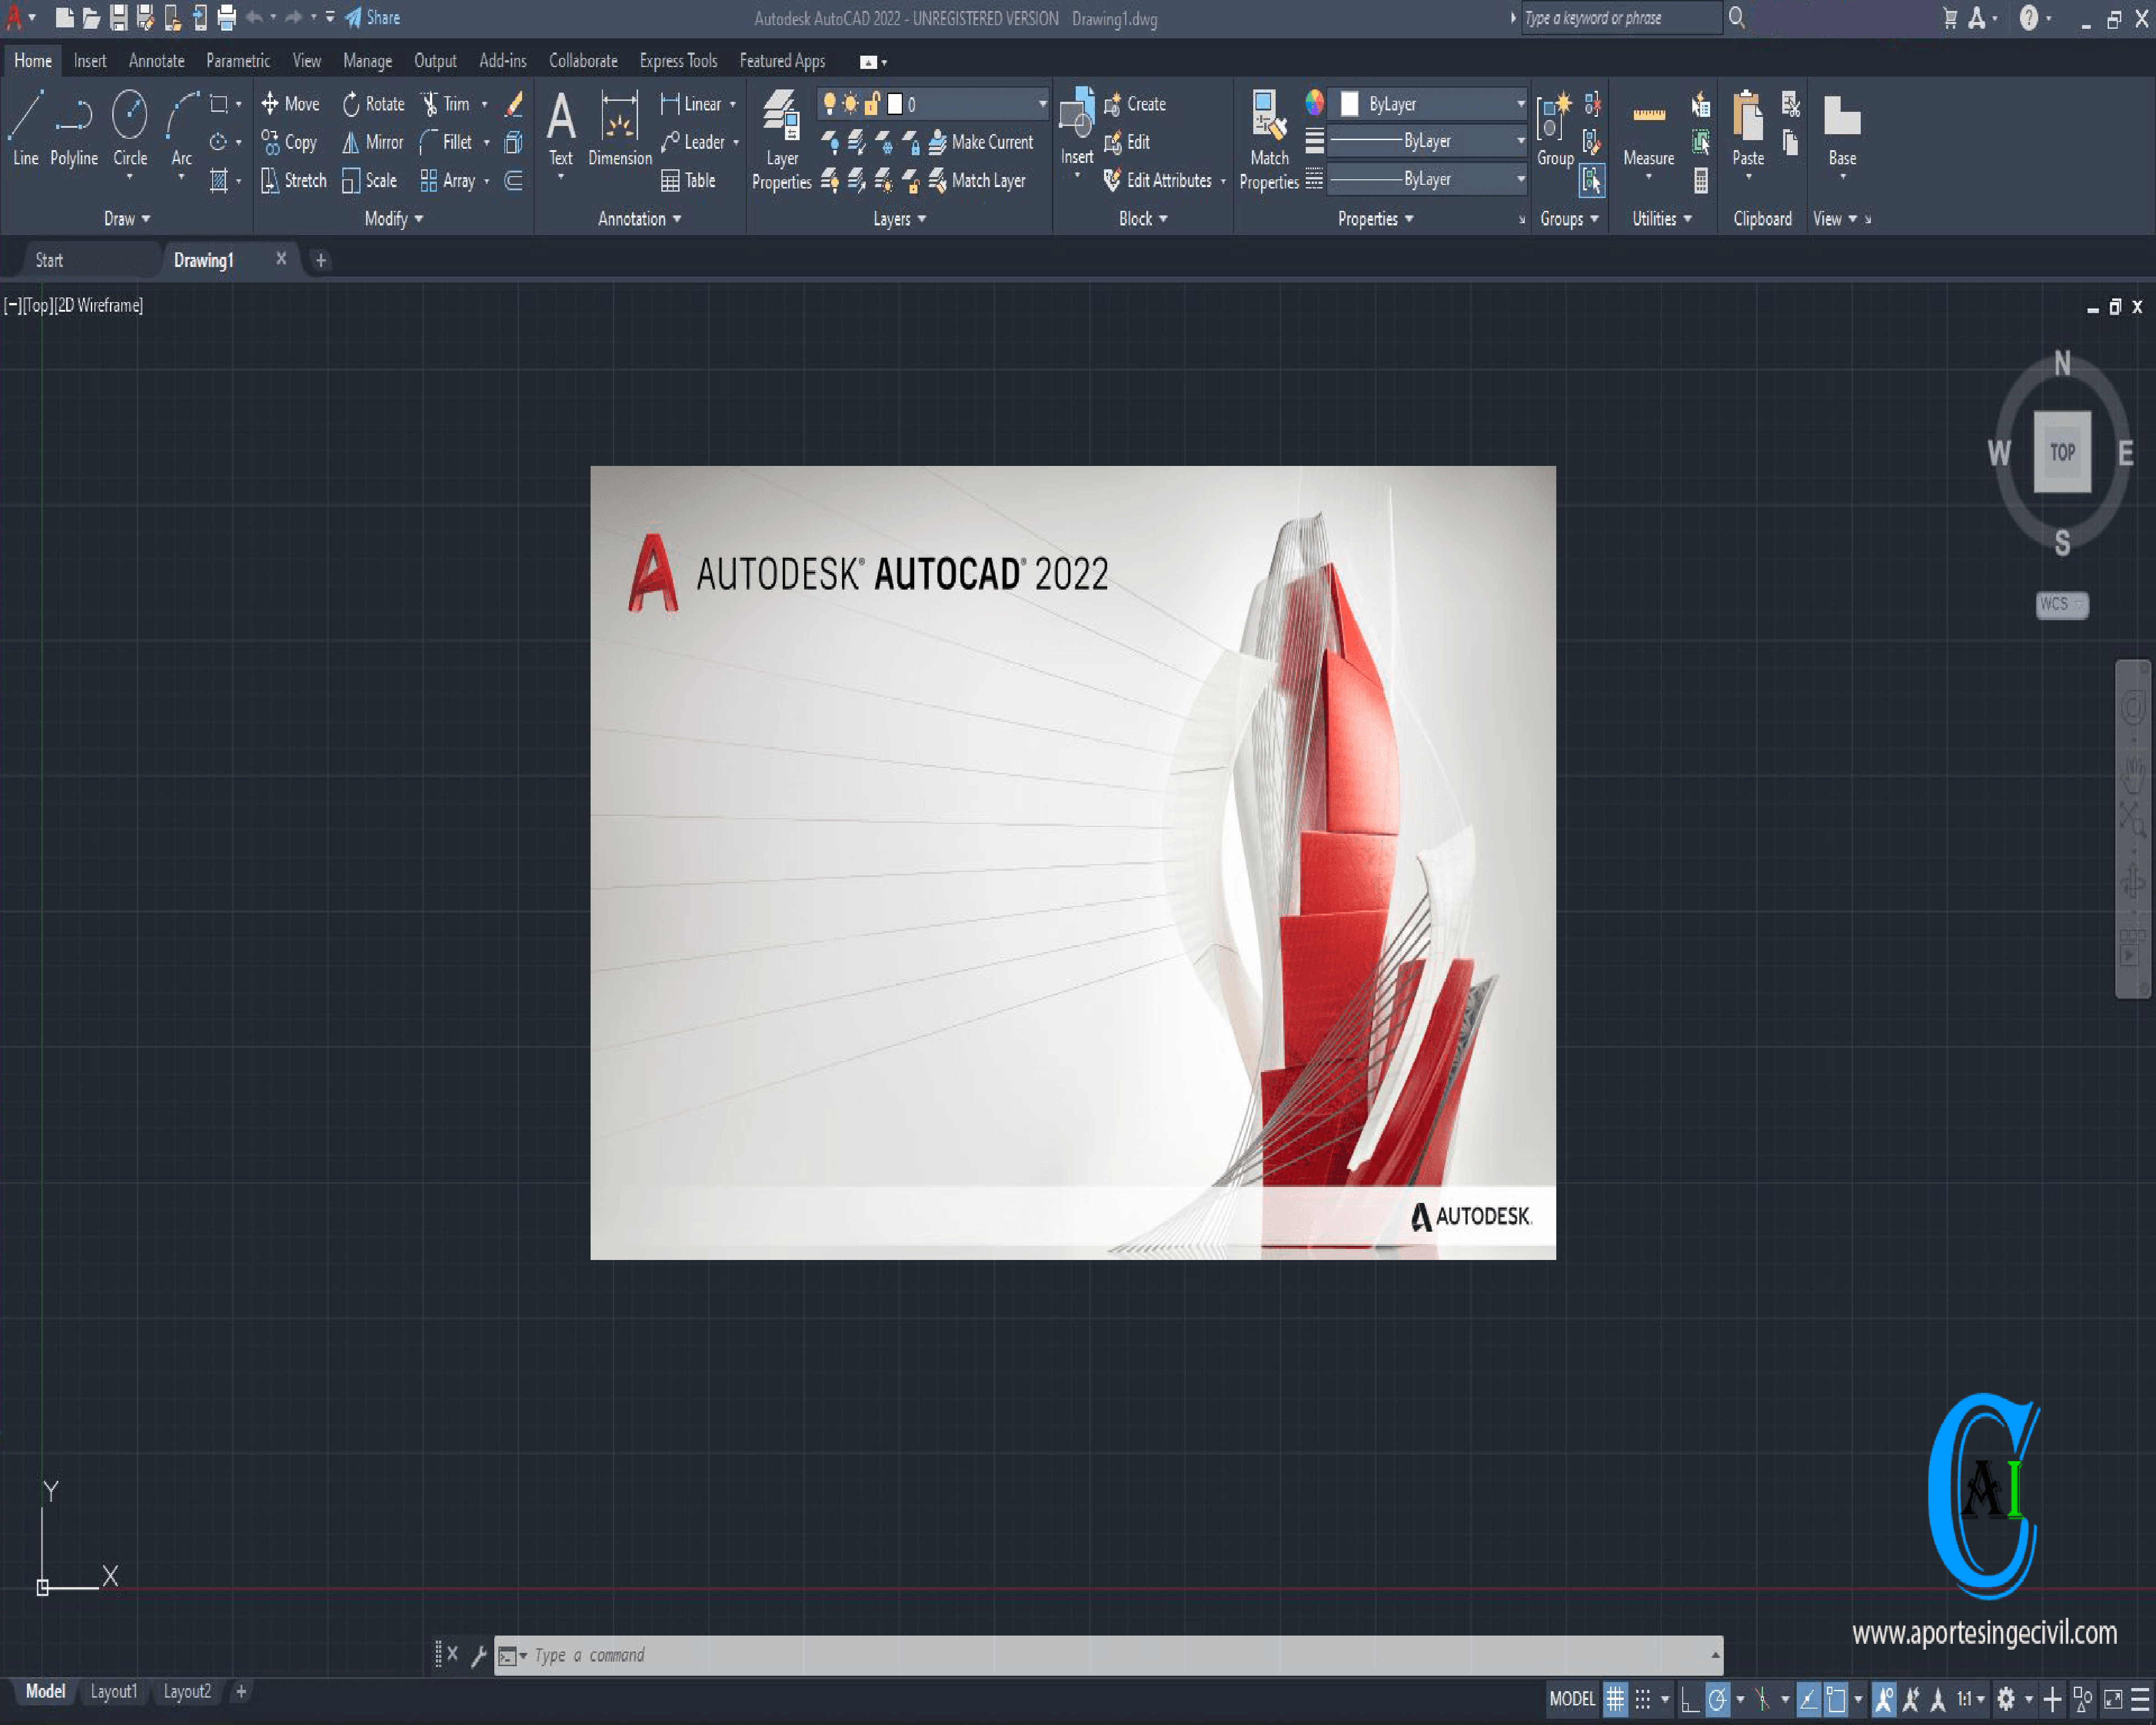Screen dimensions: 2156x1725
Task: Click the Make Current layer button
Action: point(980,142)
